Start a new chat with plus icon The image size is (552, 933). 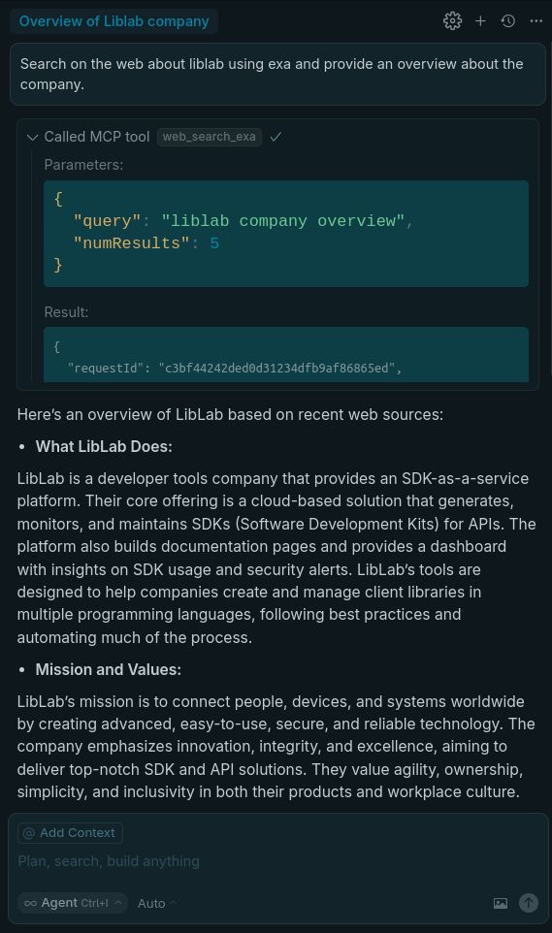coord(480,20)
